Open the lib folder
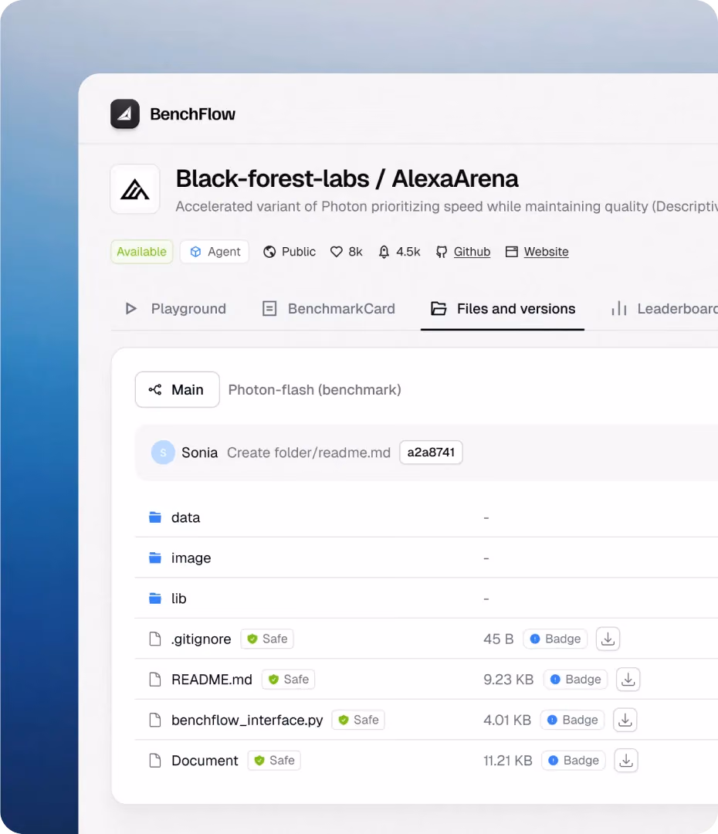 pos(178,598)
